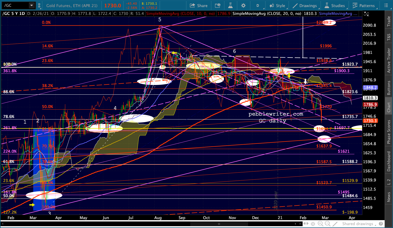The height and width of the screenshot is (228, 393).
Task: Open the Studies menu
Action: click(x=335, y=5)
